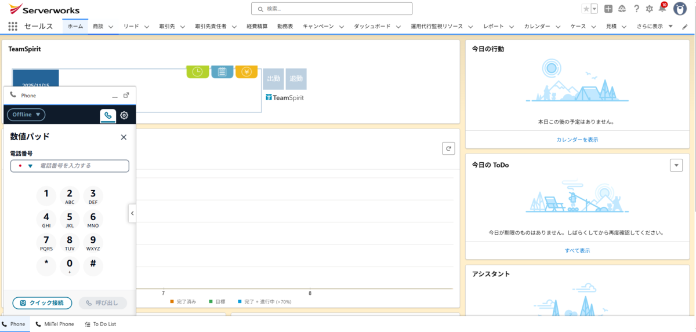
Task: Collapse the softphone side arrow
Action: pyautogui.click(x=132, y=213)
